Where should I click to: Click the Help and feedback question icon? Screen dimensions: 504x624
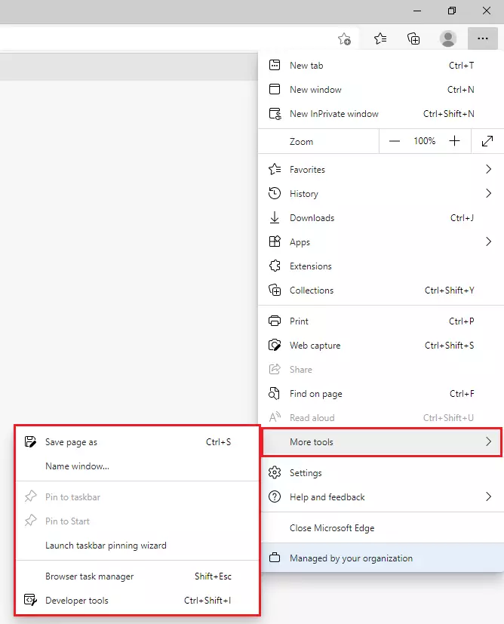[x=275, y=496]
